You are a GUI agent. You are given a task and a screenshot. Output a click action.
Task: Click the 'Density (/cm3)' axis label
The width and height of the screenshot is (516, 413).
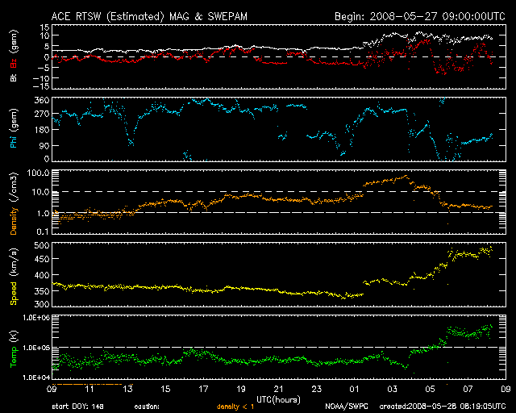tap(14, 203)
